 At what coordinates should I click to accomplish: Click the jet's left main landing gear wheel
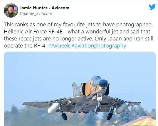coord(64,116)
